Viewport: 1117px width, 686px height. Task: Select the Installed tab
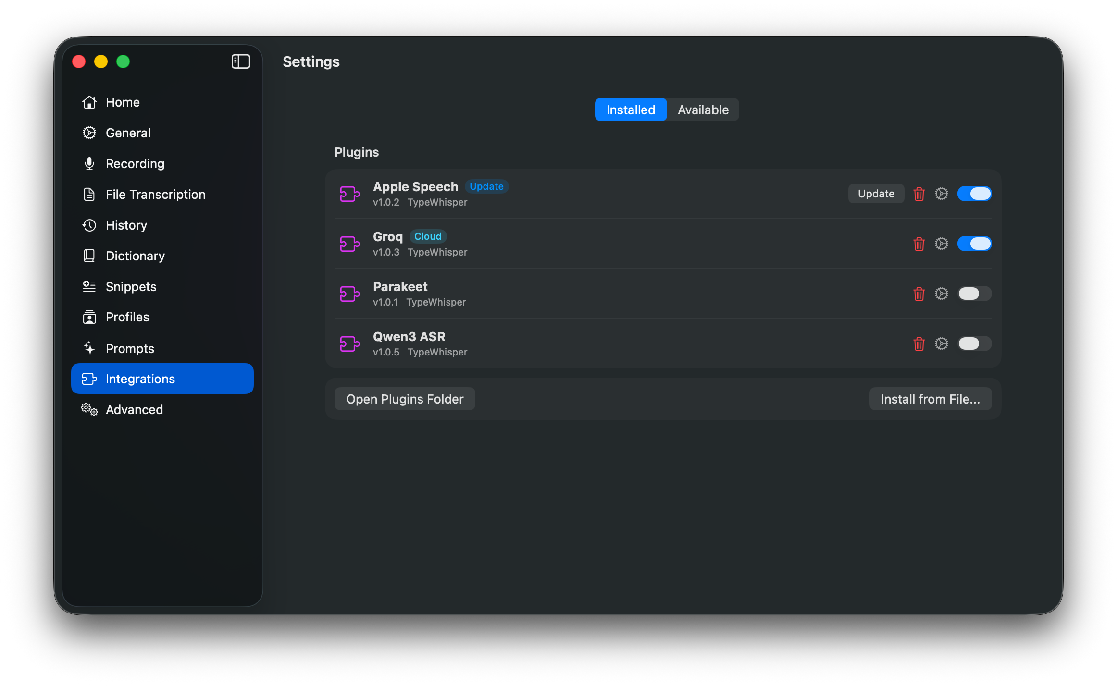coord(631,110)
